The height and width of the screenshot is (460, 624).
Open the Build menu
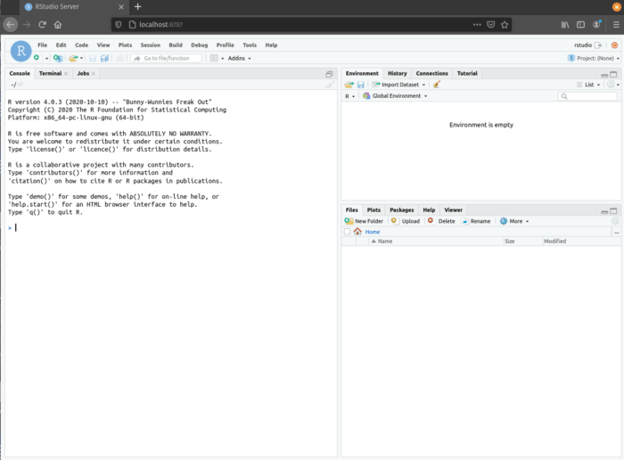[x=176, y=45]
